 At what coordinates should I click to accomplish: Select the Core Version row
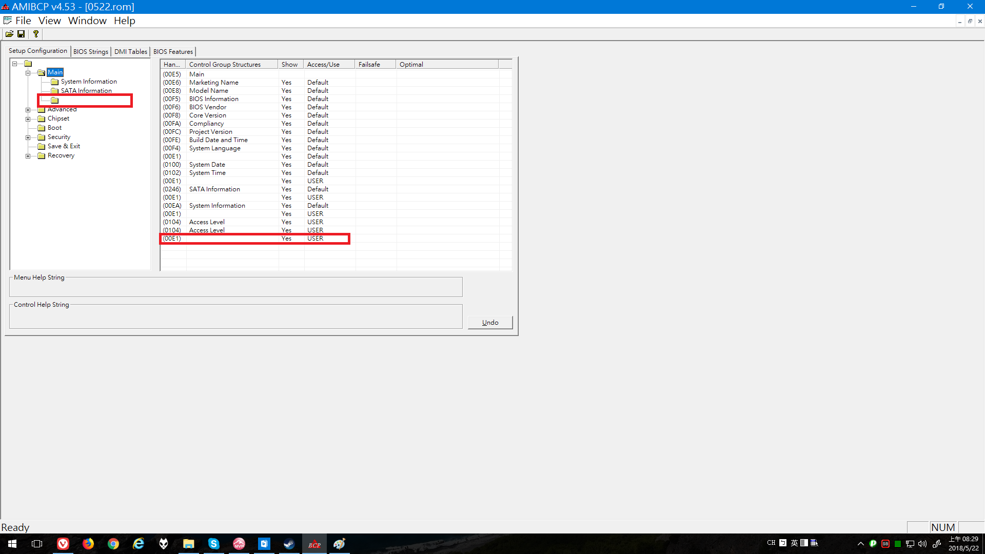point(336,115)
